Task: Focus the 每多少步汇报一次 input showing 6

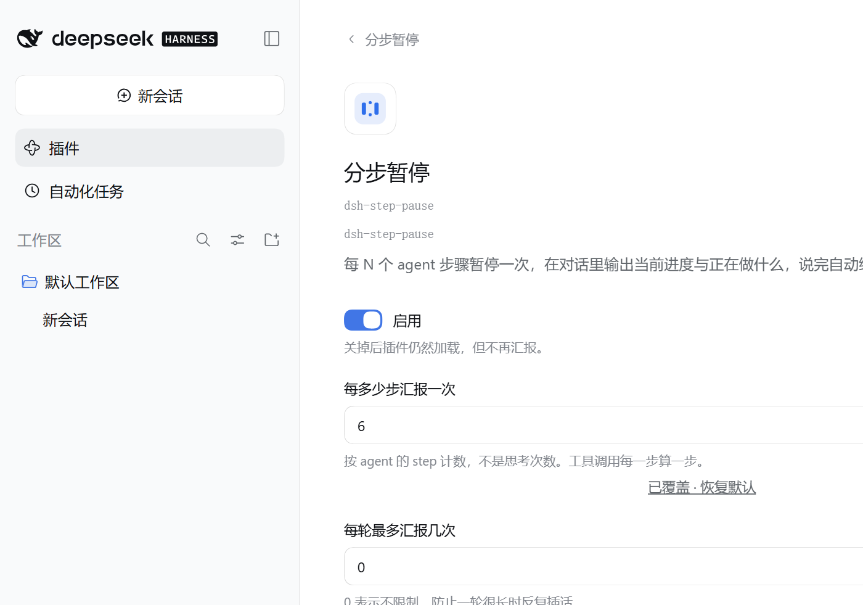Action: click(x=603, y=425)
